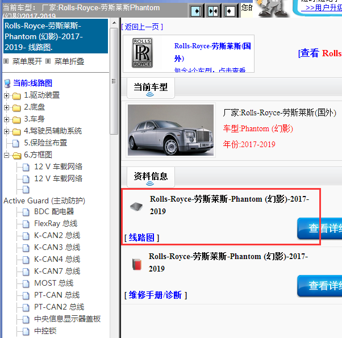
Task: Click page icon of FlexRay 总线
Action: pyautogui.click(x=26, y=224)
